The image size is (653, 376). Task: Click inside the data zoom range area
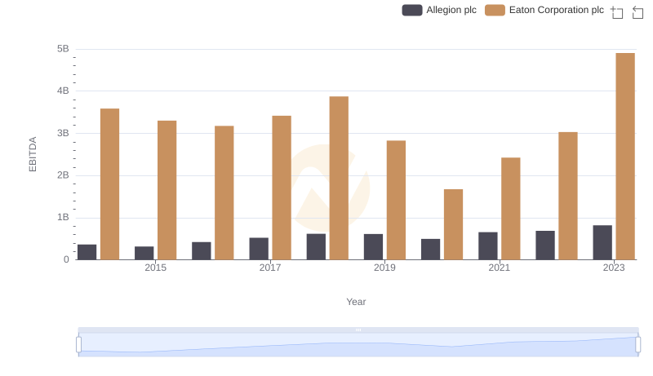(358, 345)
